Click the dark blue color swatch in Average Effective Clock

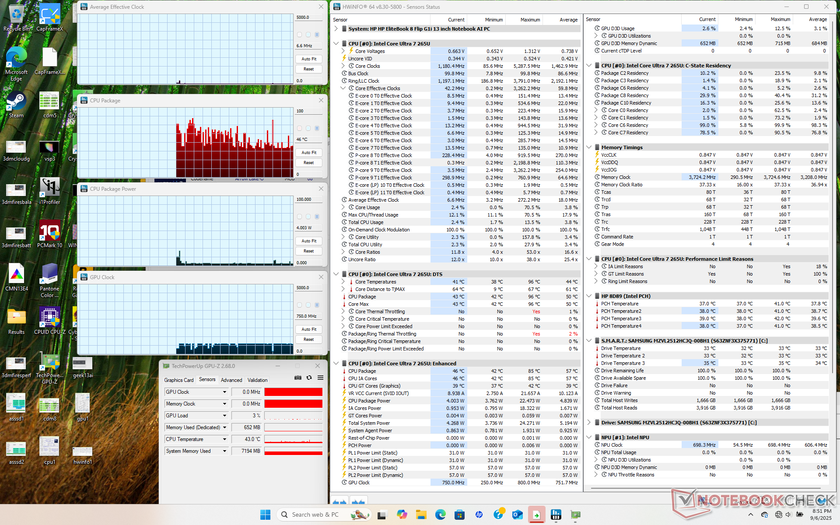point(317,35)
